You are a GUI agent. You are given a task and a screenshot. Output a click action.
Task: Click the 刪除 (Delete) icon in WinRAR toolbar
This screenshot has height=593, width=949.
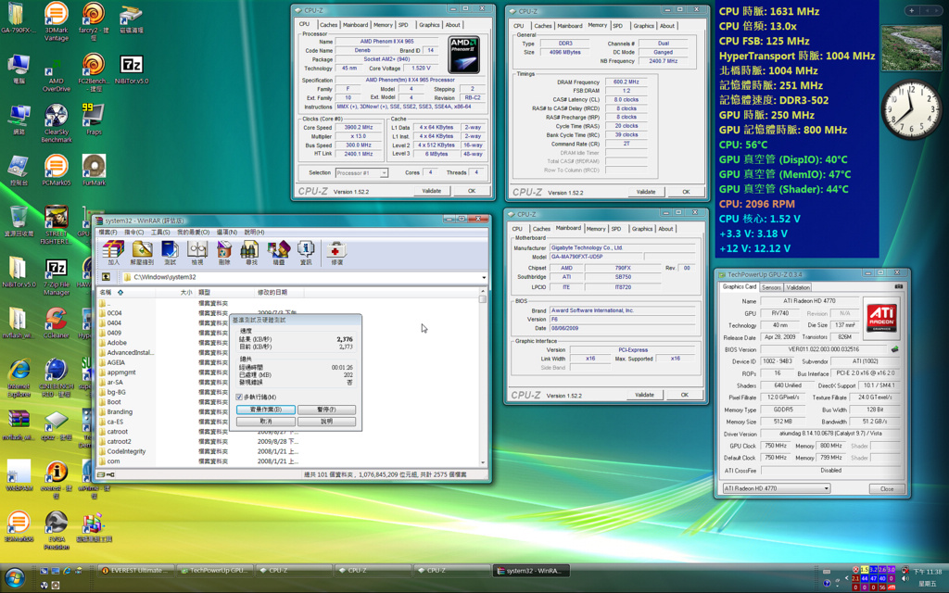[224, 252]
